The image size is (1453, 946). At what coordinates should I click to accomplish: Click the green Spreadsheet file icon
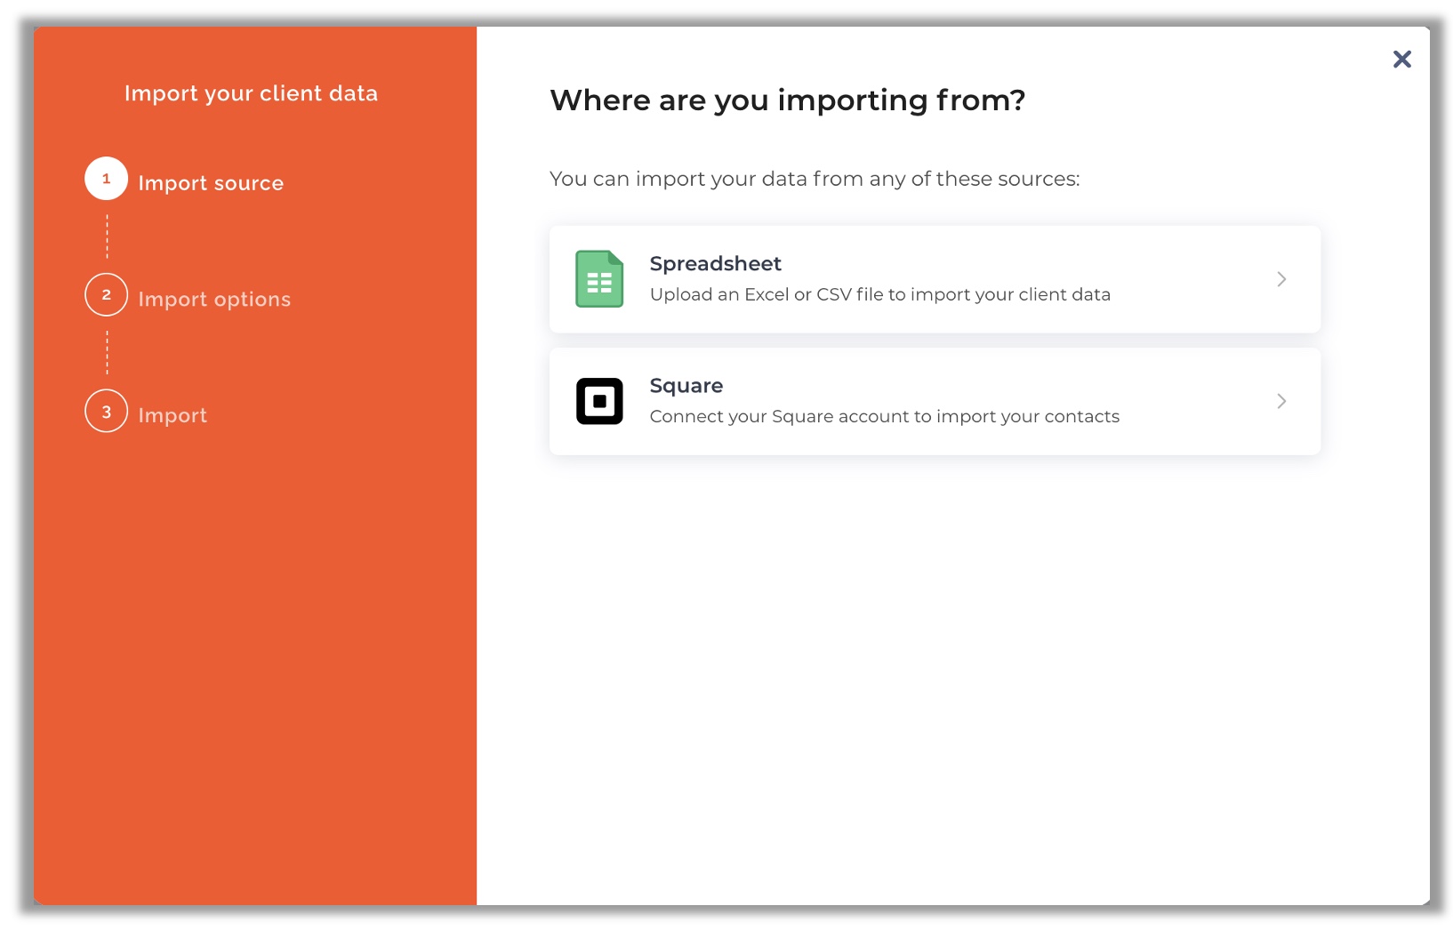pyautogui.click(x=599, y=279)
